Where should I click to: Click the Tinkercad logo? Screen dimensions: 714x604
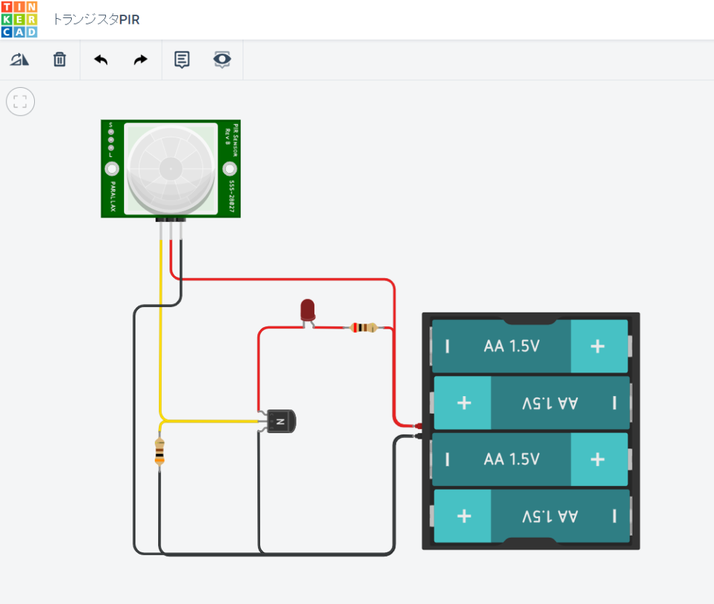click(20, 20)
